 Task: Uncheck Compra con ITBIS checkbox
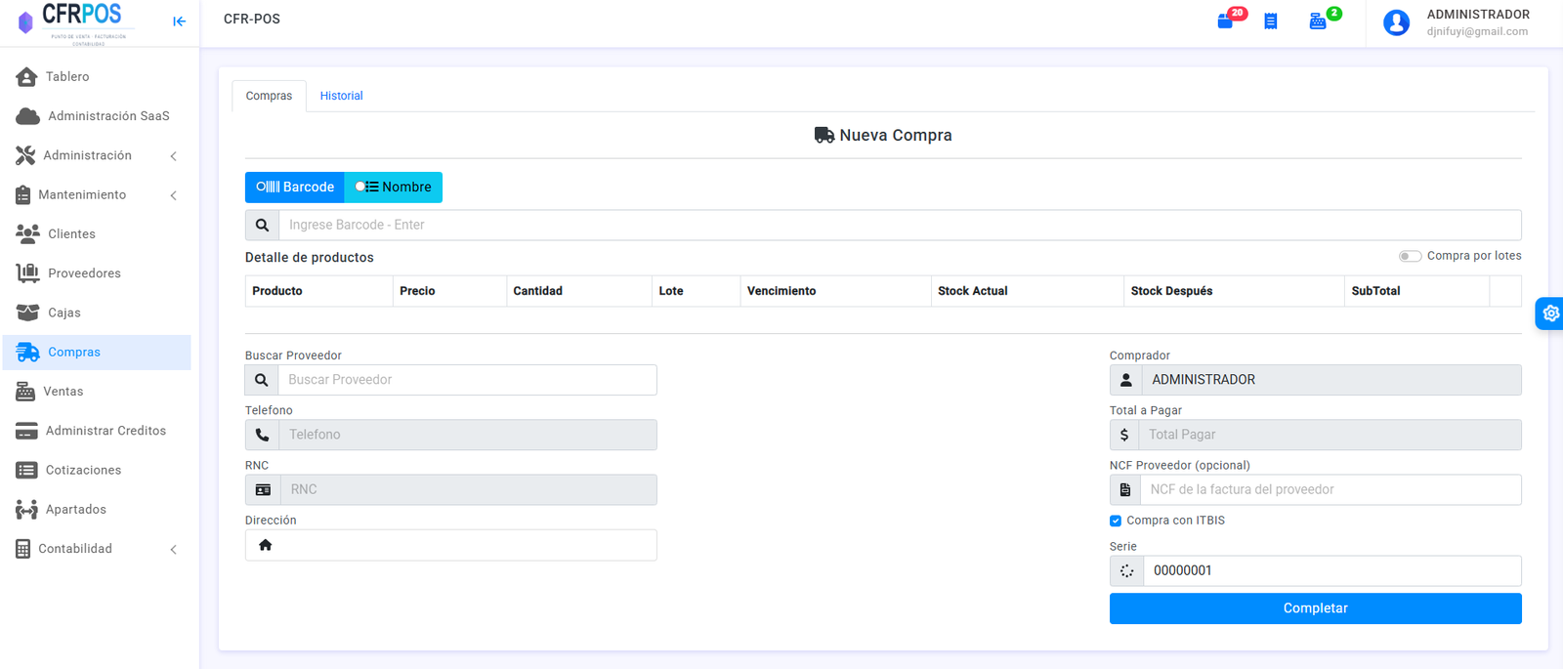1116,521
